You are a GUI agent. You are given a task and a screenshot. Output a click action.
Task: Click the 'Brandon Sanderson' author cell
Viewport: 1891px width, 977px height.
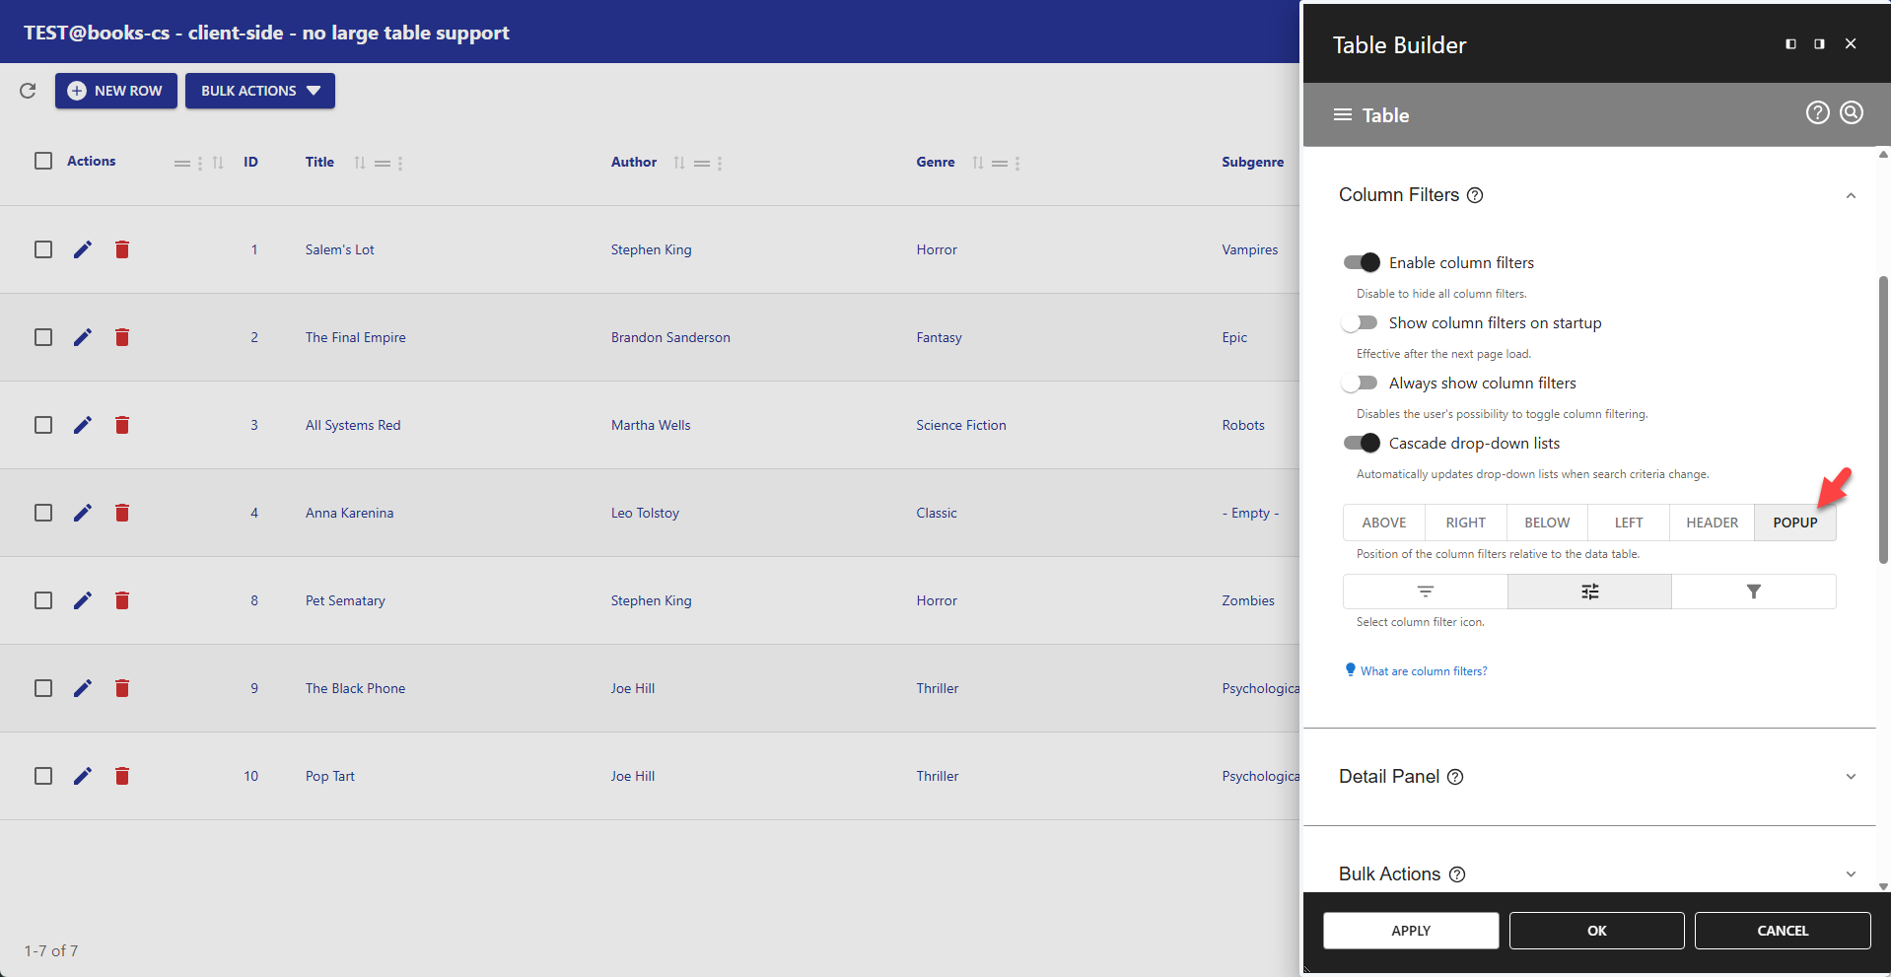tap(670, 337)
